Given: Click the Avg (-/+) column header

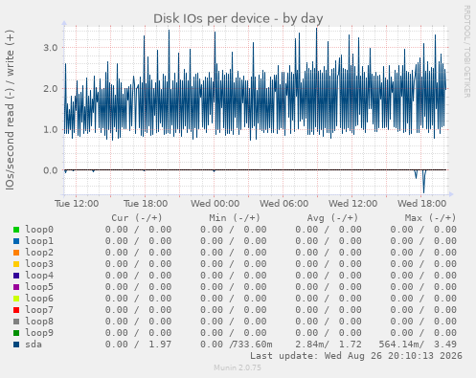Looking at the screenshot, I should [332, 218].
